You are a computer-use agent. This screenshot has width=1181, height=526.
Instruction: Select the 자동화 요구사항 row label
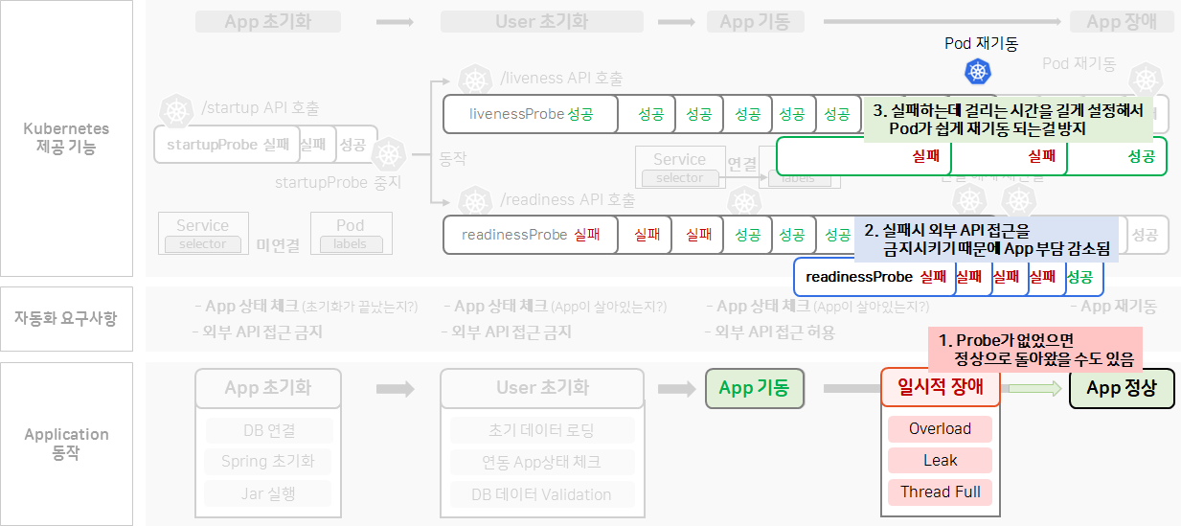pos(66,319)
